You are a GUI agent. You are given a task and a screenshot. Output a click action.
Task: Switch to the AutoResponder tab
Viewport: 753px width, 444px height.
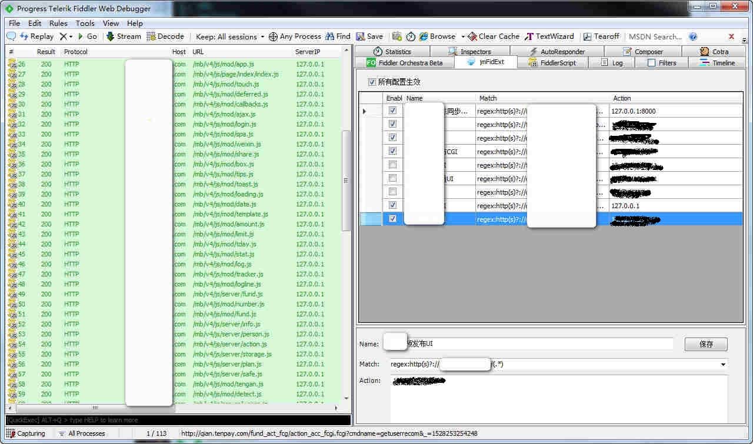click(x=557, y=52)
